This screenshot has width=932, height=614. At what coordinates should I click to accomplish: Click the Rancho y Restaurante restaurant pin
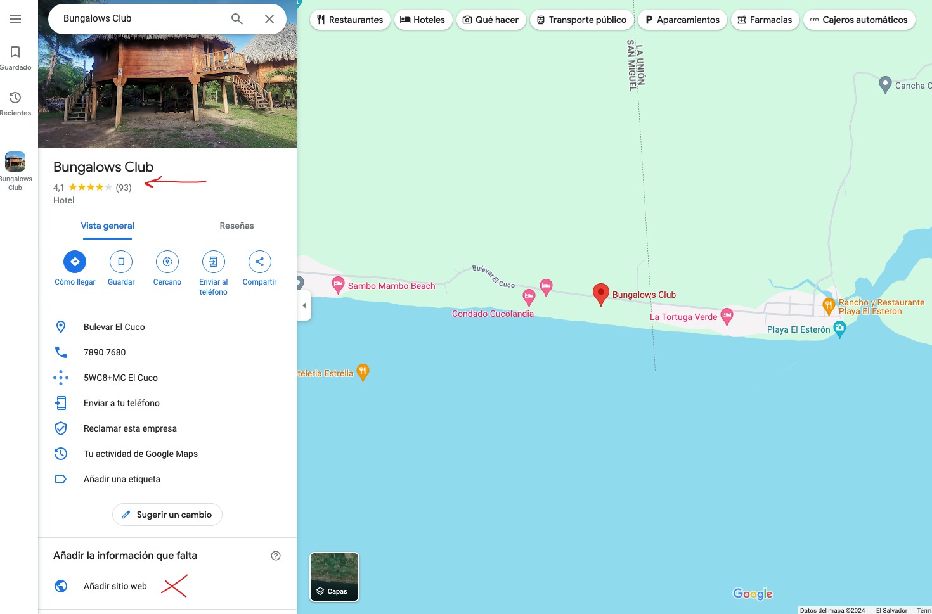[x=829, y=306]
